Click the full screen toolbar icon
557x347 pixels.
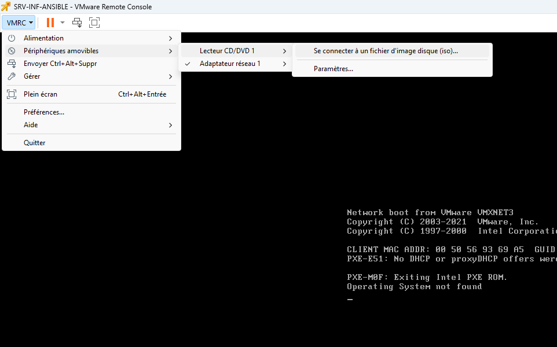pyautogui.click(x=94, y=23)
